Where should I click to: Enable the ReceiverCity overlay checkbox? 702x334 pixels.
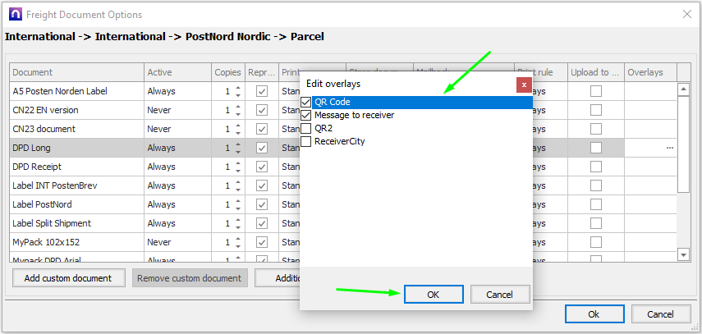pyautogui.click(x=306, y=142)
